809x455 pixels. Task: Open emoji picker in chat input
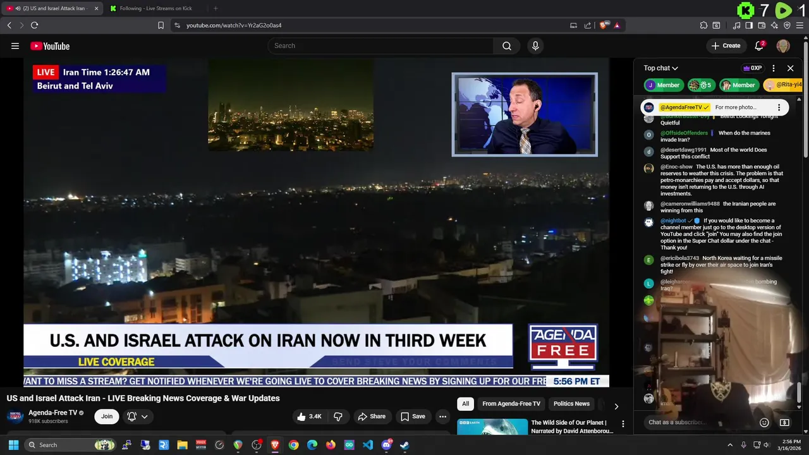[x=764, y=422]
